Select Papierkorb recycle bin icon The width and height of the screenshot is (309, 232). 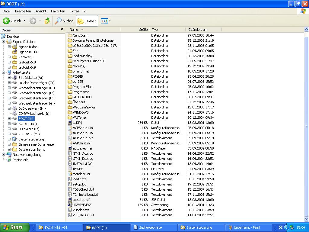(9, 159)
